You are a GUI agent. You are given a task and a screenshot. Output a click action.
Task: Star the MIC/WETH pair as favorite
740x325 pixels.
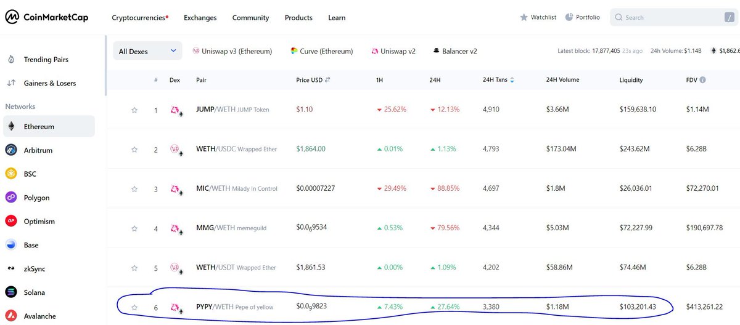[134, 189]
